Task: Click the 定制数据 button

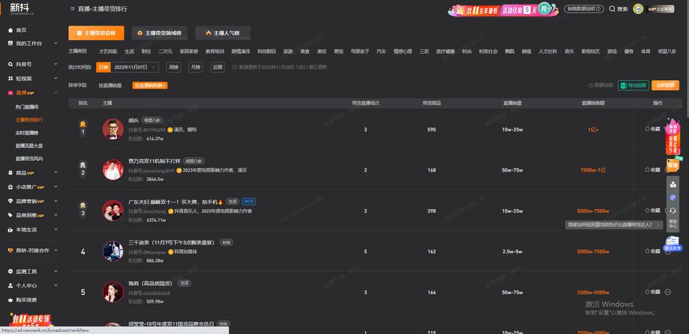Action: coord(665,86)
